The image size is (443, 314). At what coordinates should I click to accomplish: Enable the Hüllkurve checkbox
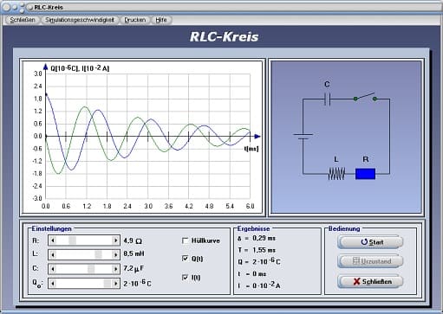(186, 240)
